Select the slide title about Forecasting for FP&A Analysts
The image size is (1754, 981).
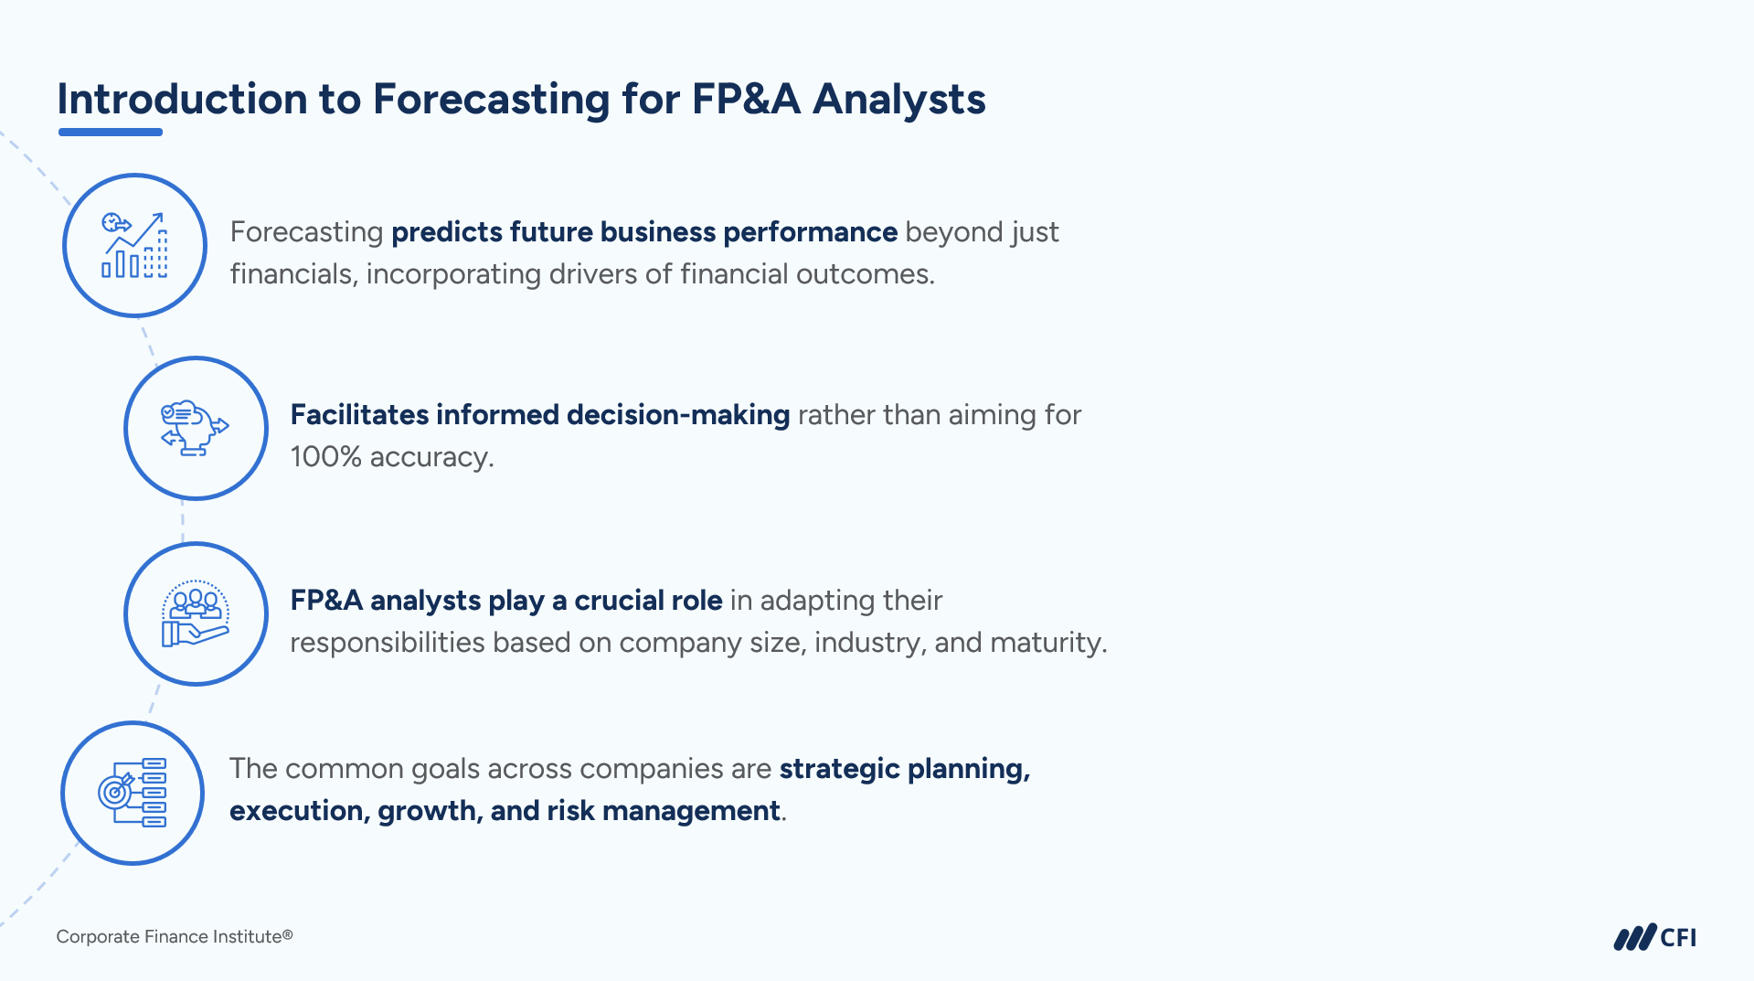521,99
